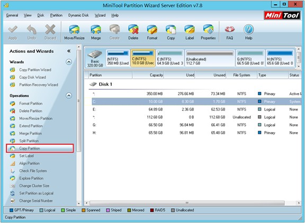
Task: Select the 350 MB NTFS block in disk map
Action: click(x=118, y=58)
